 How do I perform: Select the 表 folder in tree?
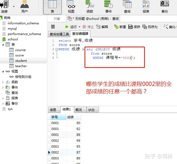pyautogui.click(x=13, y=45)
